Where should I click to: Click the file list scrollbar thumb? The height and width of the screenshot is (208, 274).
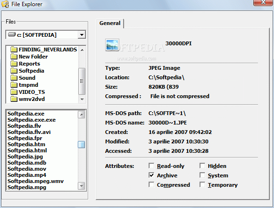coord(81,144)
